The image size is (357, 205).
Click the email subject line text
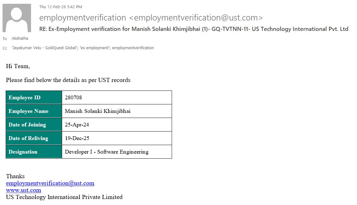(194, 29)
